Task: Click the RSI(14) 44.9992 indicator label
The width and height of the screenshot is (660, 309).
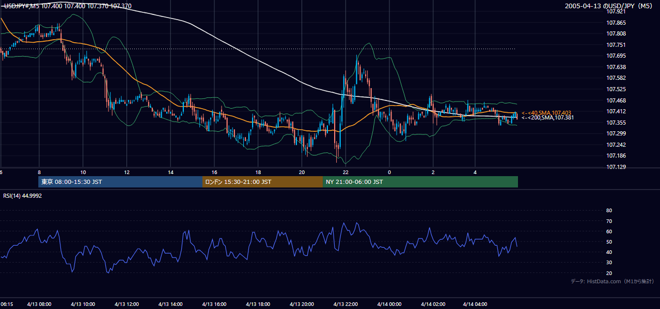Action: pos(23,196)
